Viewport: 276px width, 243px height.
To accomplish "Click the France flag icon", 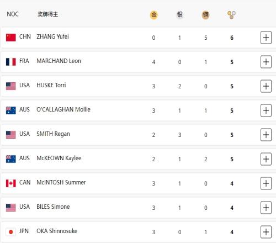I will (x=11, y=62).
